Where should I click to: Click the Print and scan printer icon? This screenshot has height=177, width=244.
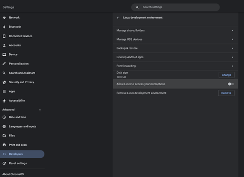pyautogui.click(x=4, y=145)
